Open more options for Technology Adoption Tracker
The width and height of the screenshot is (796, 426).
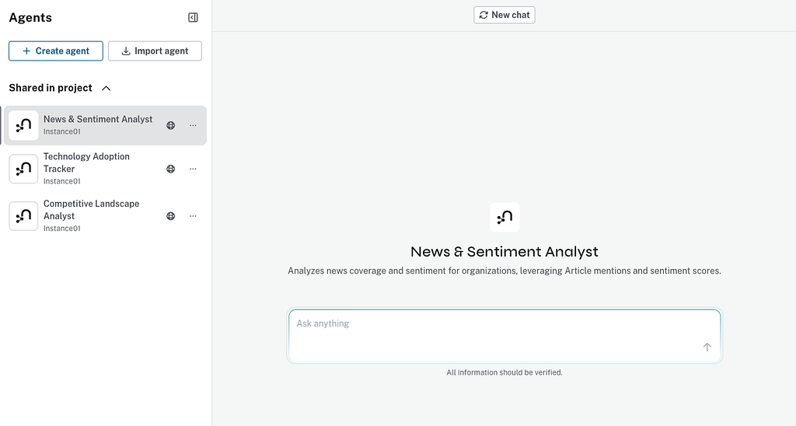[x=193, y=169]
